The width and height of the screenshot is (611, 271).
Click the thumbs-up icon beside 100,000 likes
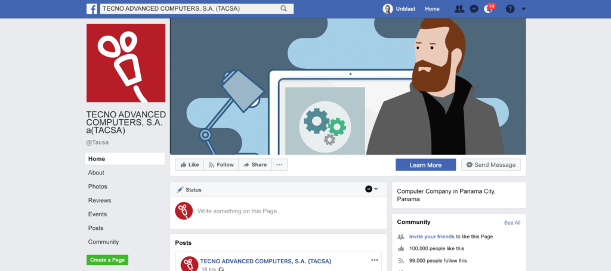click(401, 248)
